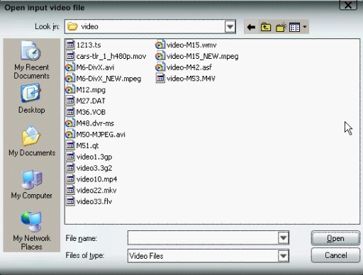The height and width of the screenshot is (275, 363).
Task: Select the video-M15.wmv file icon
Action: (x=160, y=45)
